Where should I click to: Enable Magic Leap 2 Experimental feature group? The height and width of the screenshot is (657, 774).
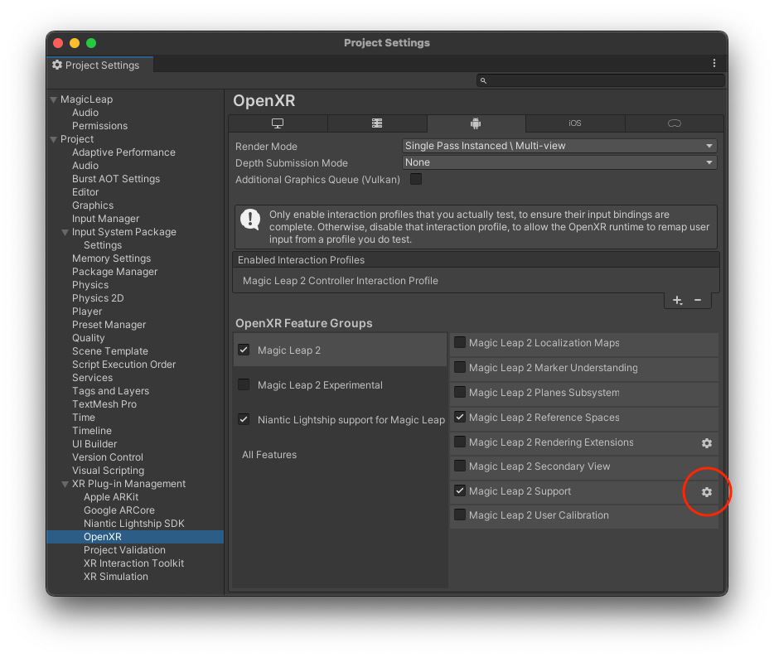click(x=244, y=384)
